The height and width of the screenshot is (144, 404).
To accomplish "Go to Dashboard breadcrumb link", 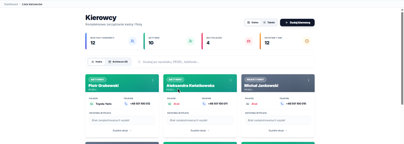I will click(x=11, y=4).
